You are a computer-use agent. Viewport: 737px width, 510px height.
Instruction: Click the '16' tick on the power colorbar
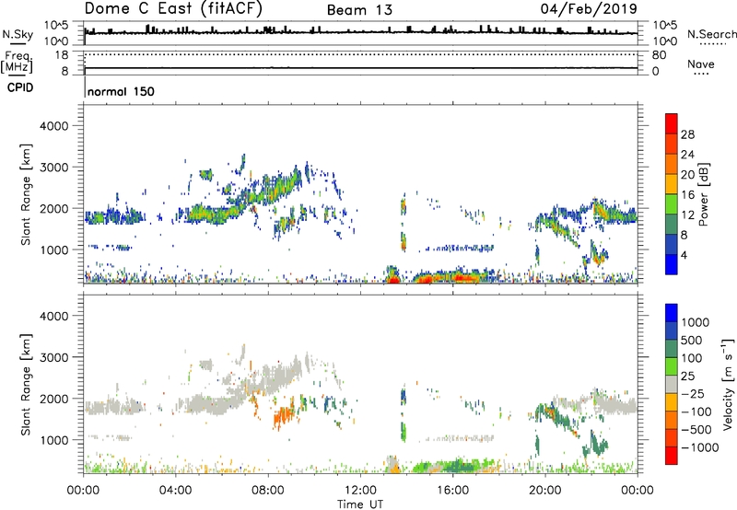687,195
